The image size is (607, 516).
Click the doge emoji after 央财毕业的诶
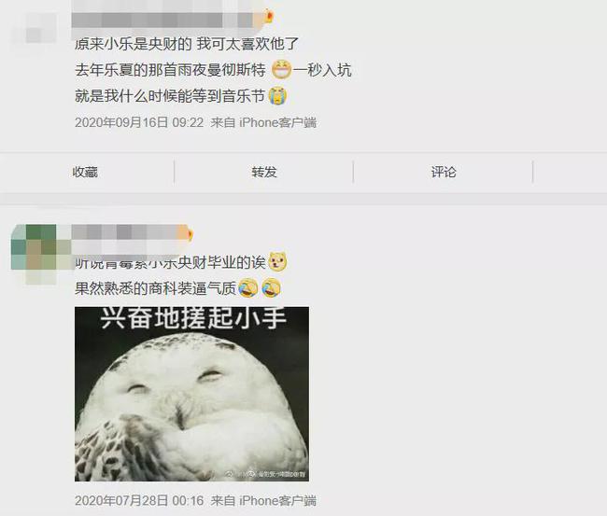pyautogui.click(x=277, y=261)
